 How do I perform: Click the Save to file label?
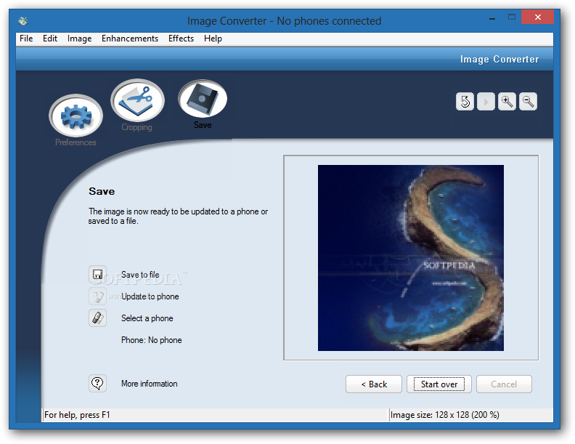tap(140, 275)
